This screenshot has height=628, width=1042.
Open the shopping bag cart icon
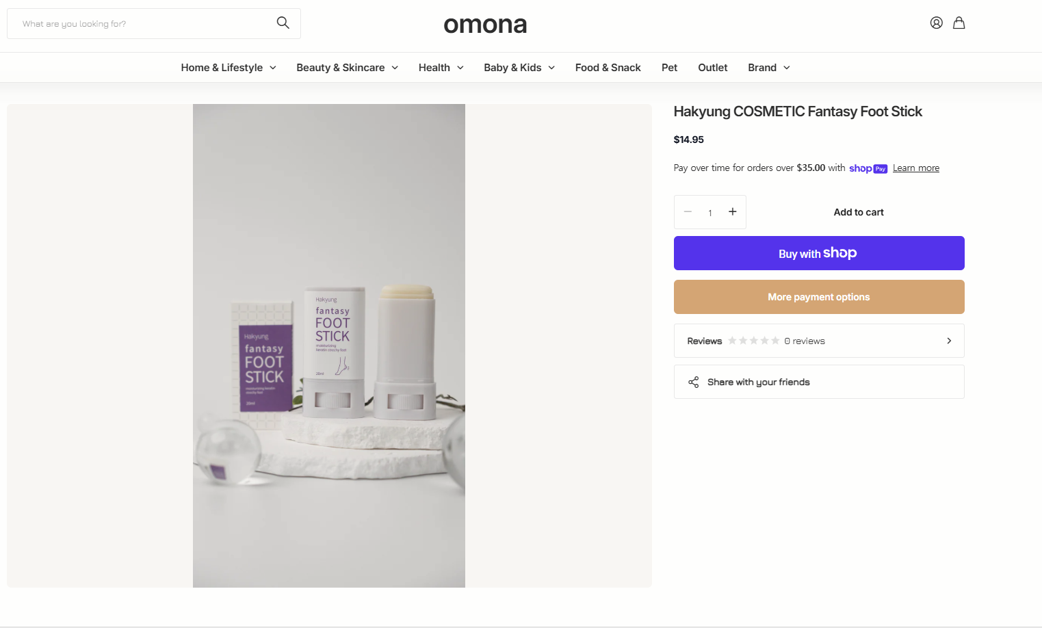click(959, 23)
